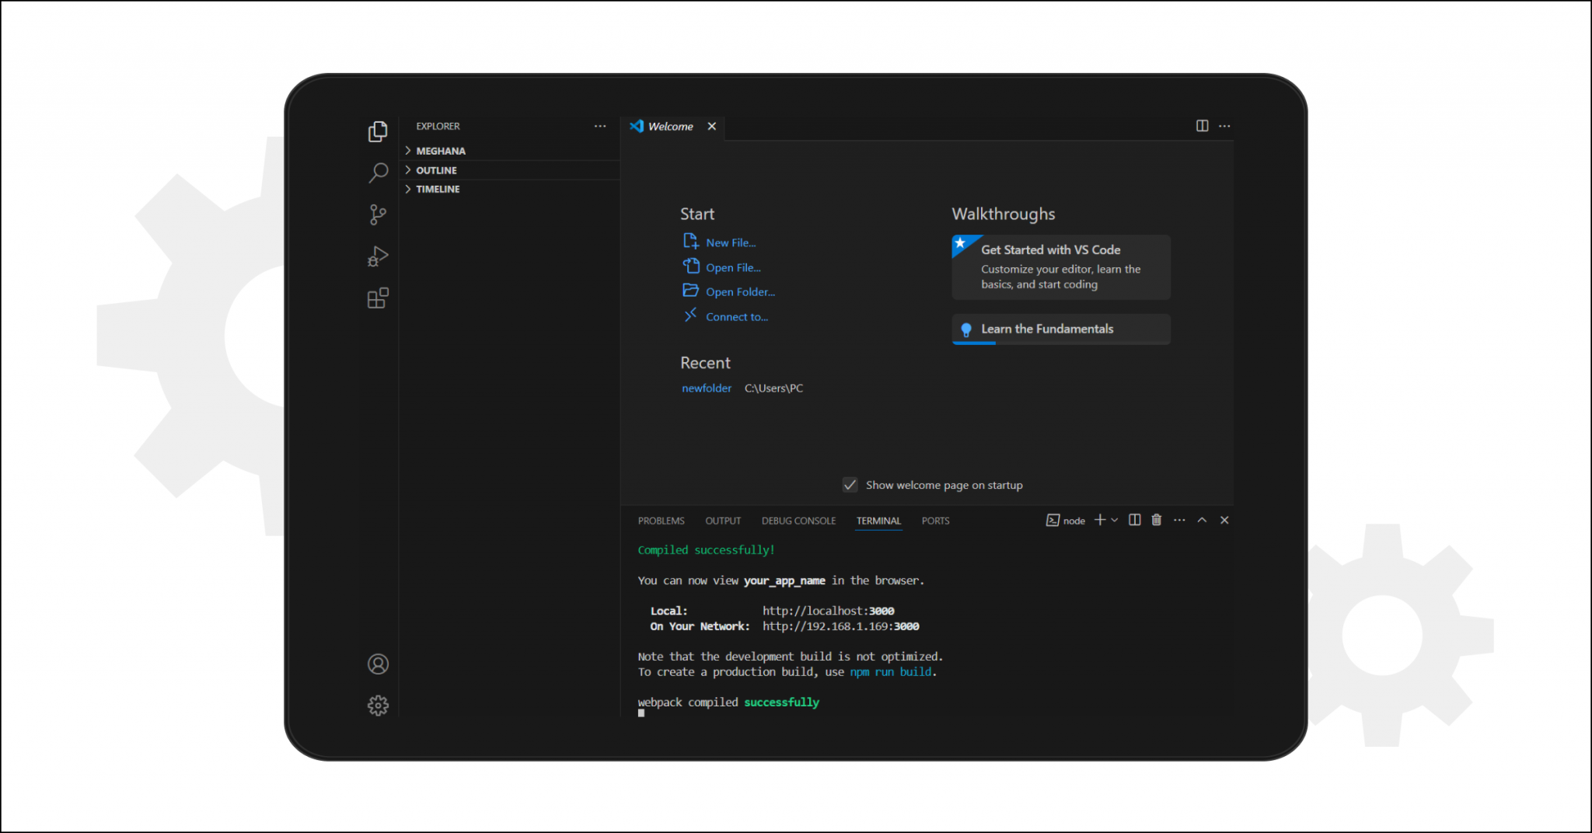Open the Manage gear icon
This screenshot has height=833, width=1592.
click(x=378, y=706)
